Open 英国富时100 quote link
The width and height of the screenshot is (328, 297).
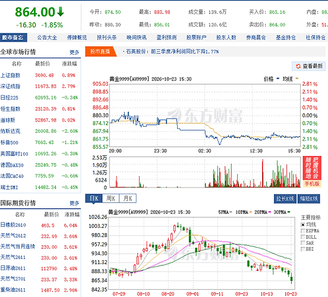point(14,154)
